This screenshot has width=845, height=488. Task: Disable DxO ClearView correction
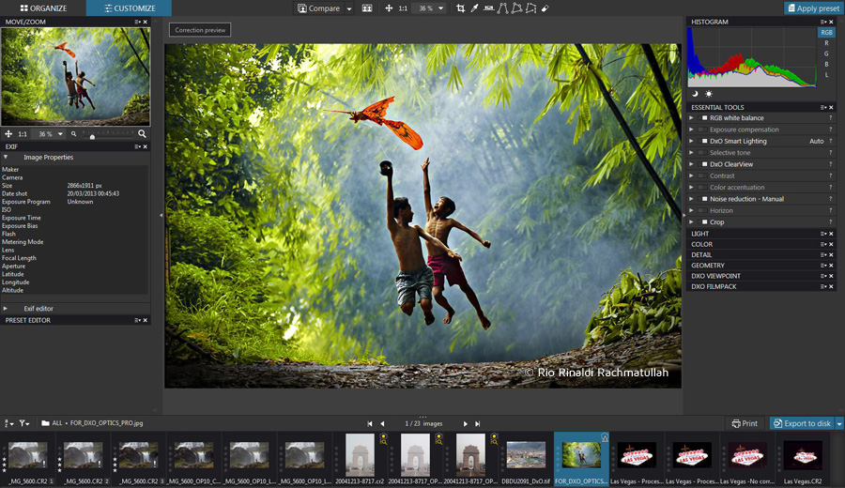[703, 164]
